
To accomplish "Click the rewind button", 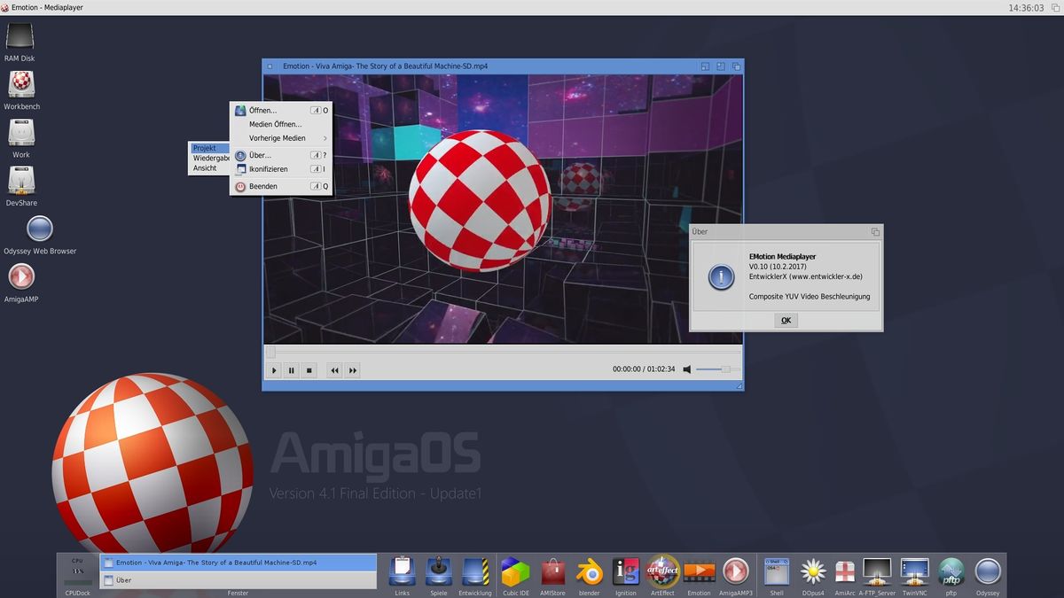I will tap(334, 370).
